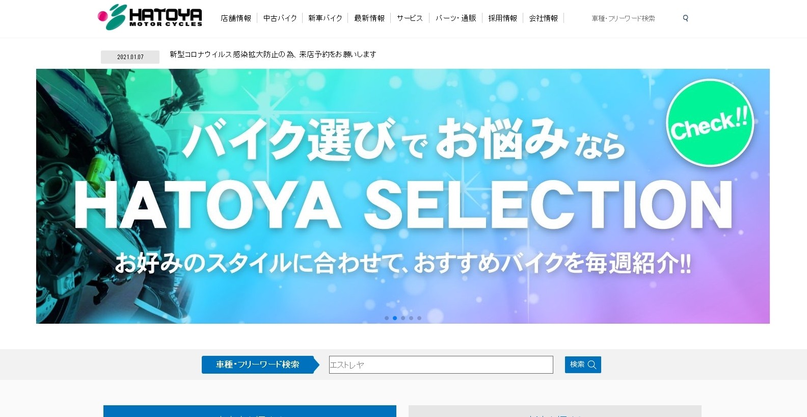Open the 会社情報 page
Screen dimensions: 807x417
coord(543,18)
